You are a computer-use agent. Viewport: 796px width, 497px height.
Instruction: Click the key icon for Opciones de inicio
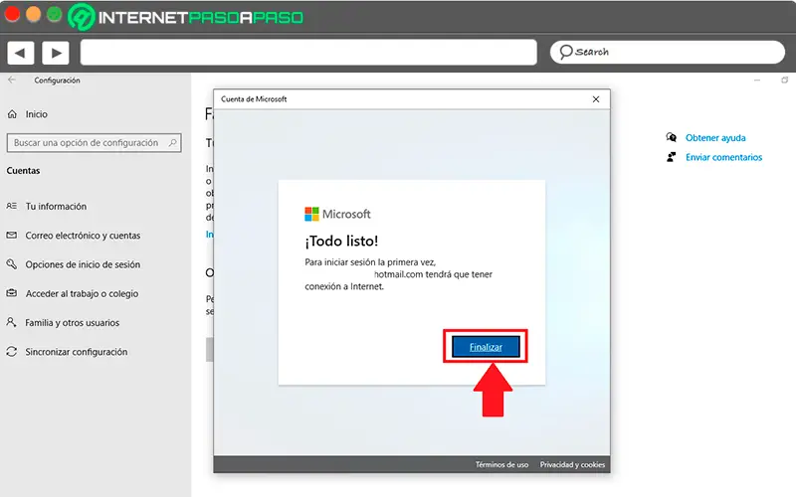point(11,263)
